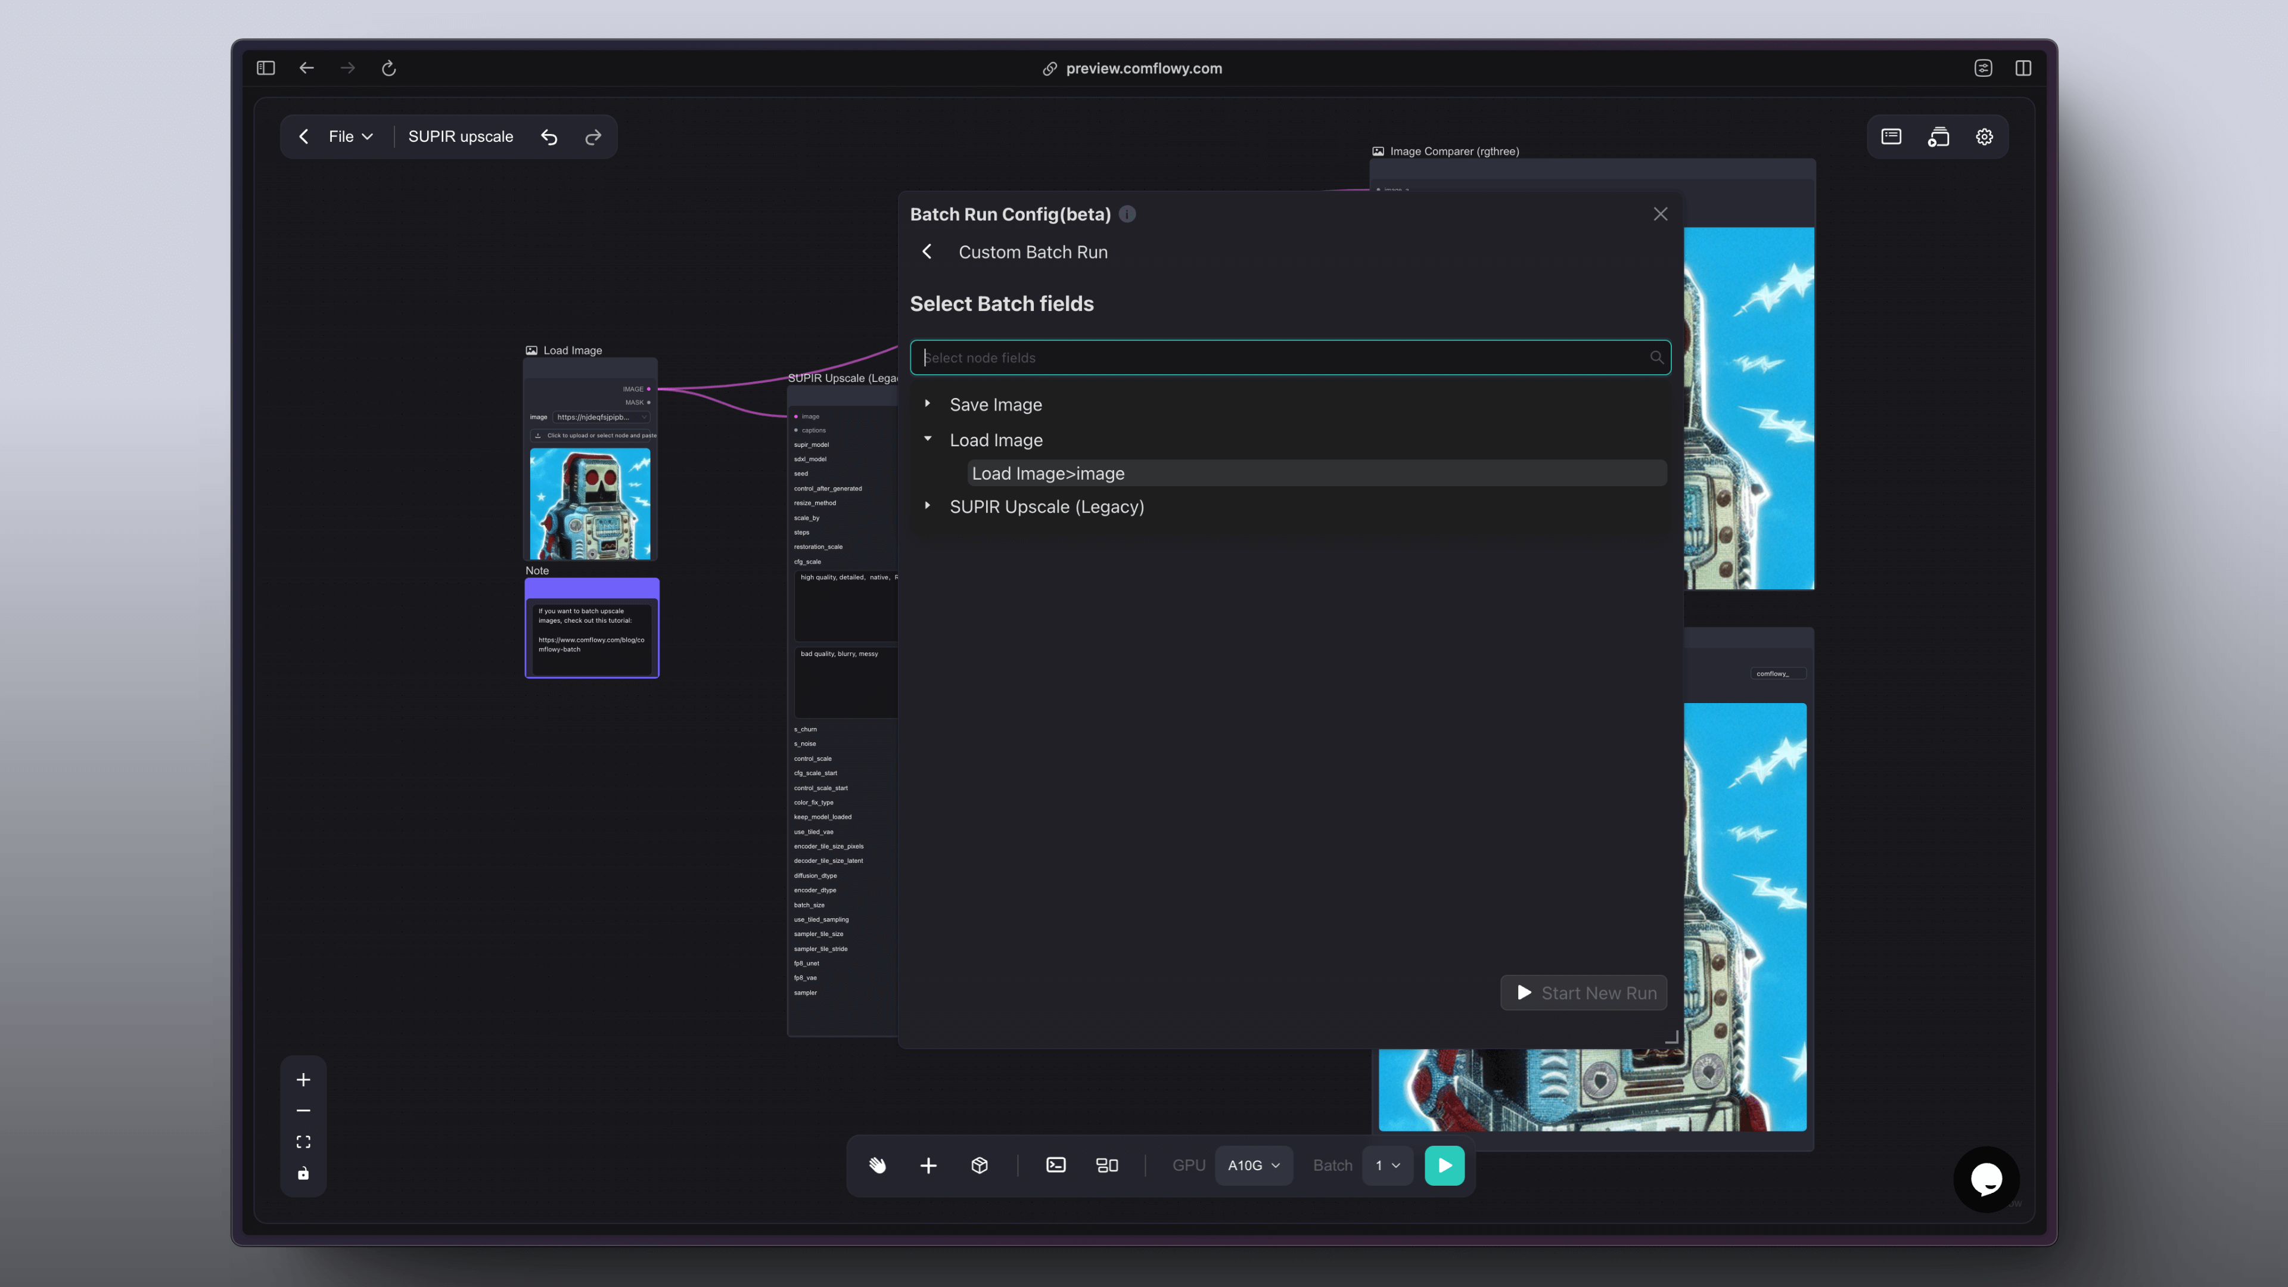Go back from Custom Batch Run
Image resolution: width=2288 pixels, height=1287 pixels.
[927, 252]
